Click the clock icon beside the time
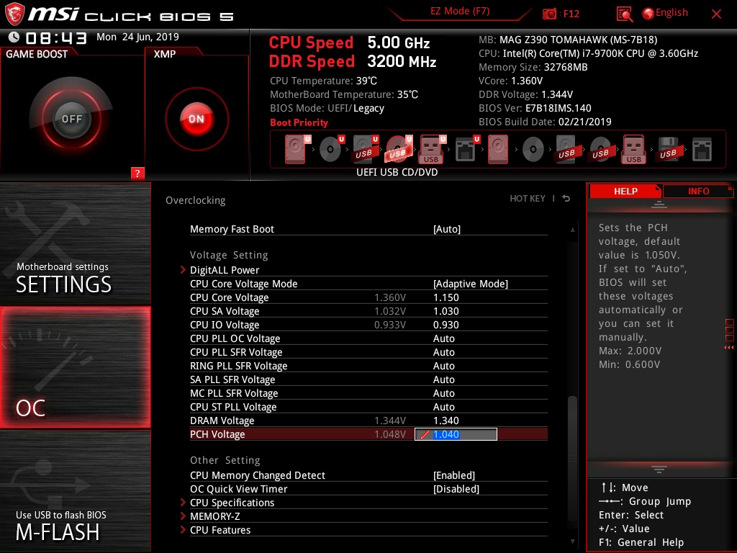Viewport: 737px width, 553px height. click(x=14, y=37)
